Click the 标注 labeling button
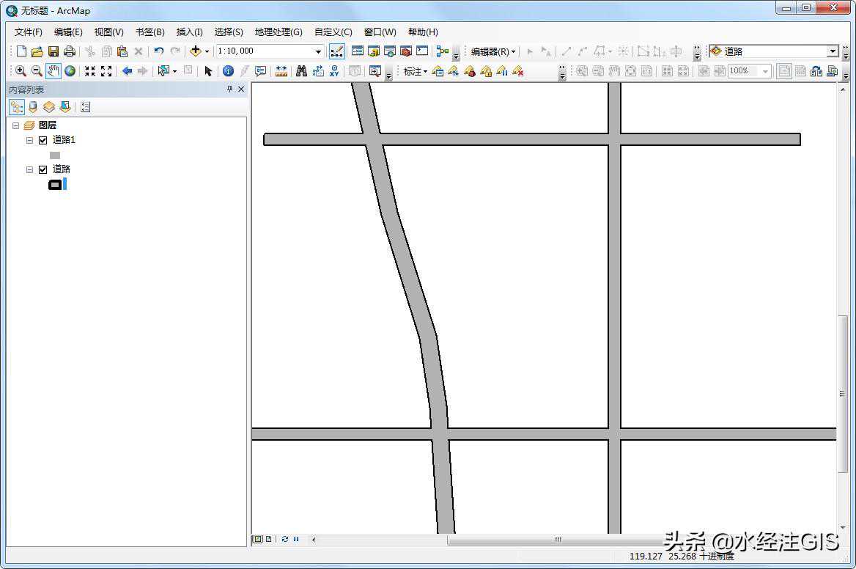The width and height of the screenshot is (856, 569). click(x=415, y=71)
